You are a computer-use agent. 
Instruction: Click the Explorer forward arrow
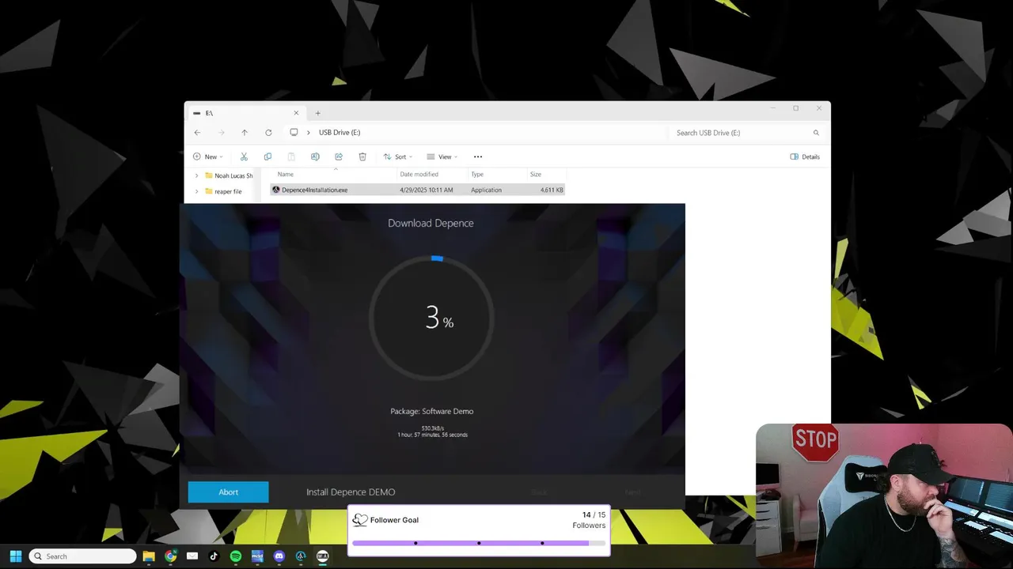point(221,132)
